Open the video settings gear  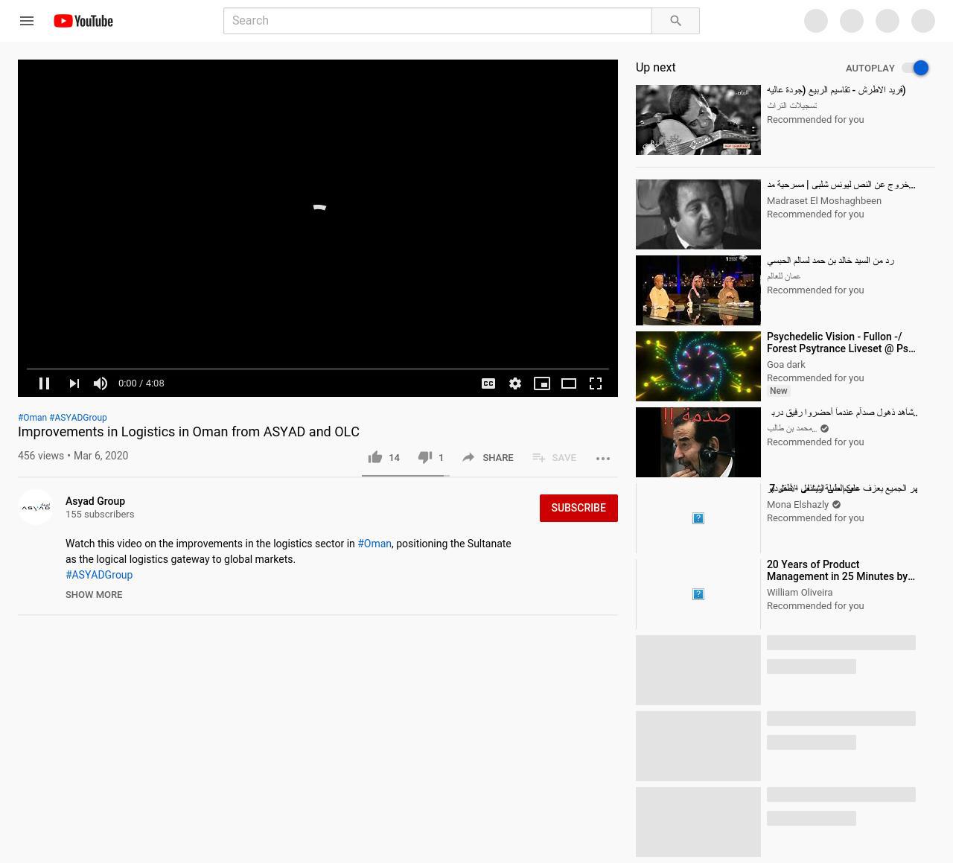(x=515, y=383)
